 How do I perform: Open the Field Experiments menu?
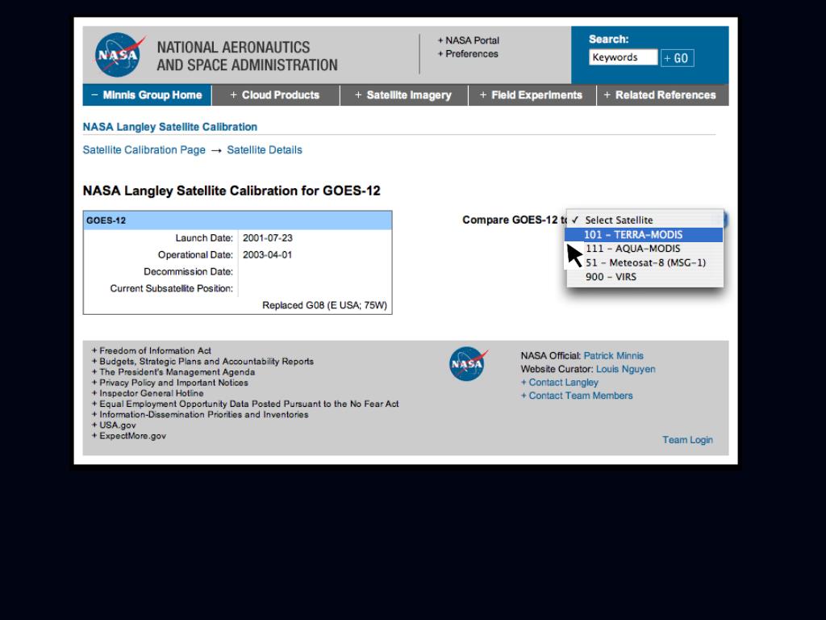click(532, 95)
